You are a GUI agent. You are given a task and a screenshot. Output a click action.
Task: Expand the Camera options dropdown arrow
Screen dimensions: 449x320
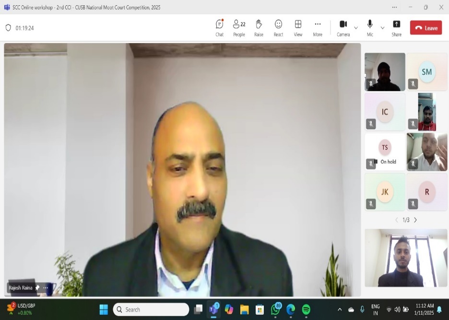point(356,28)
